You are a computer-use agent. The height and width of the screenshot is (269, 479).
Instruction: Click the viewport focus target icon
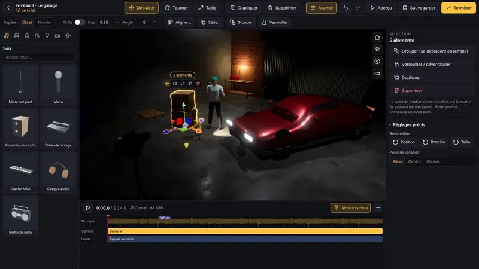click(377, 62)
